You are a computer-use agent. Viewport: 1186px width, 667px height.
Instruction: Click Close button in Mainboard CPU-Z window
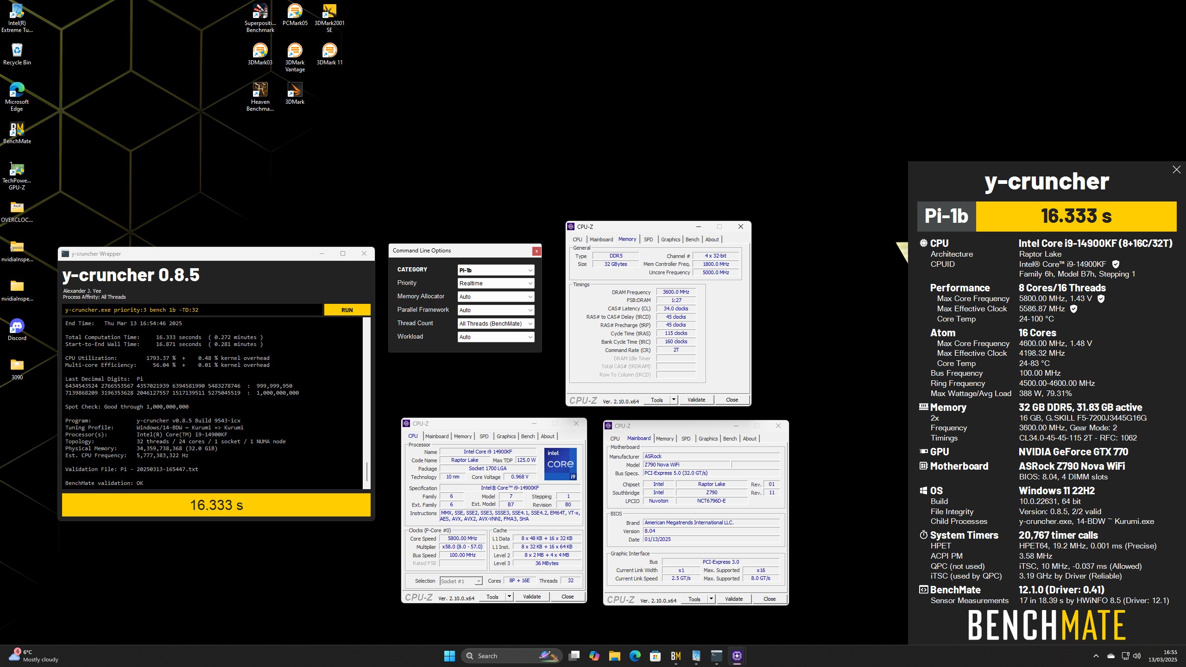[770, 599]
